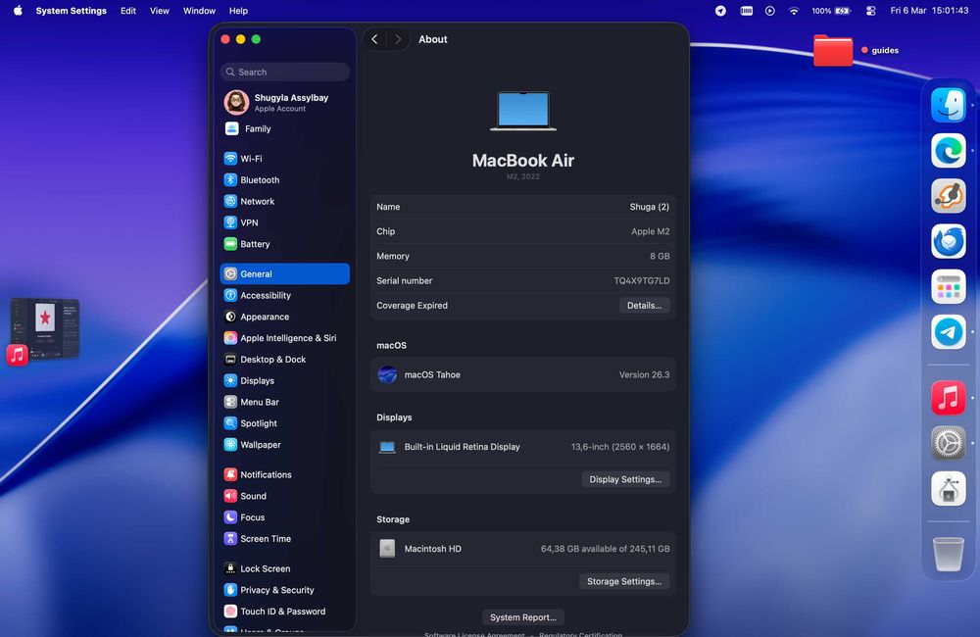Open the Window menu
Image resolution: width=980 pixels, height=637 pixels.
pyautogui.click(x=199, y=11)
